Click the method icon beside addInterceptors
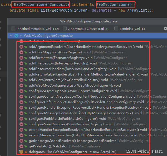This screenshot has width=167, height=156. tap(21, 63)
